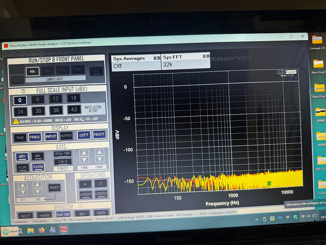Increase FFT size with up arrow

tap(23, 185)
